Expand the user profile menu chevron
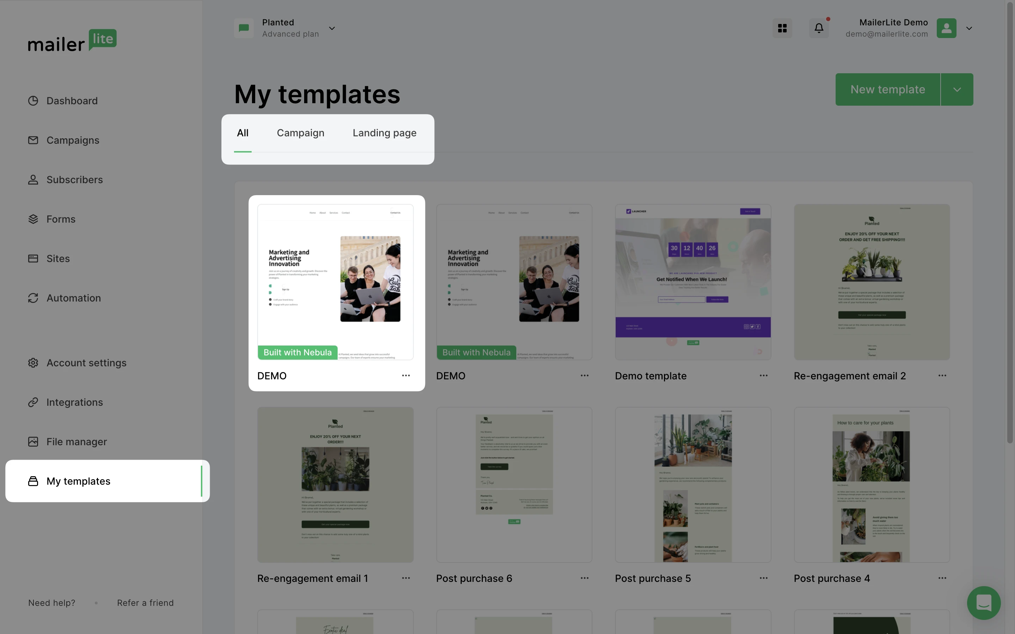1015x634 pixels. 969,28
